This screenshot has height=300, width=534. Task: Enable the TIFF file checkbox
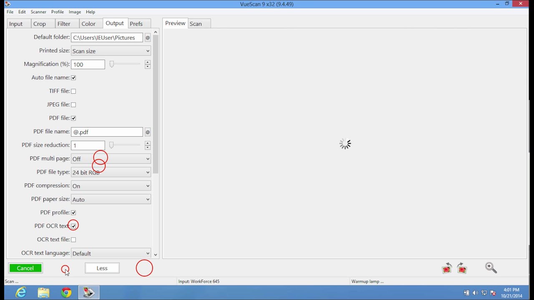pos(73,91)
